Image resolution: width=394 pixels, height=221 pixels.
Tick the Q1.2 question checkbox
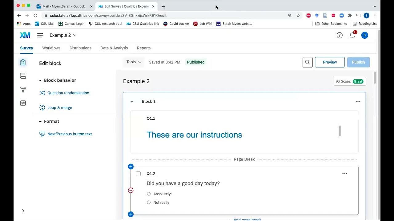coord(138,174)
